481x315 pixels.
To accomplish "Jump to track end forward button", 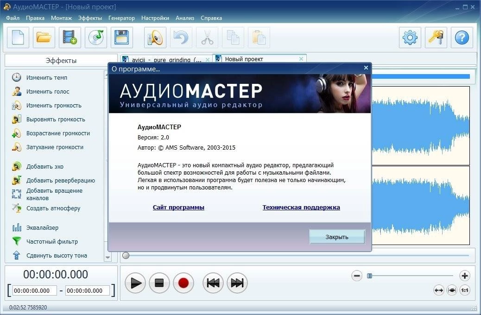I will (x=237, y=283).
